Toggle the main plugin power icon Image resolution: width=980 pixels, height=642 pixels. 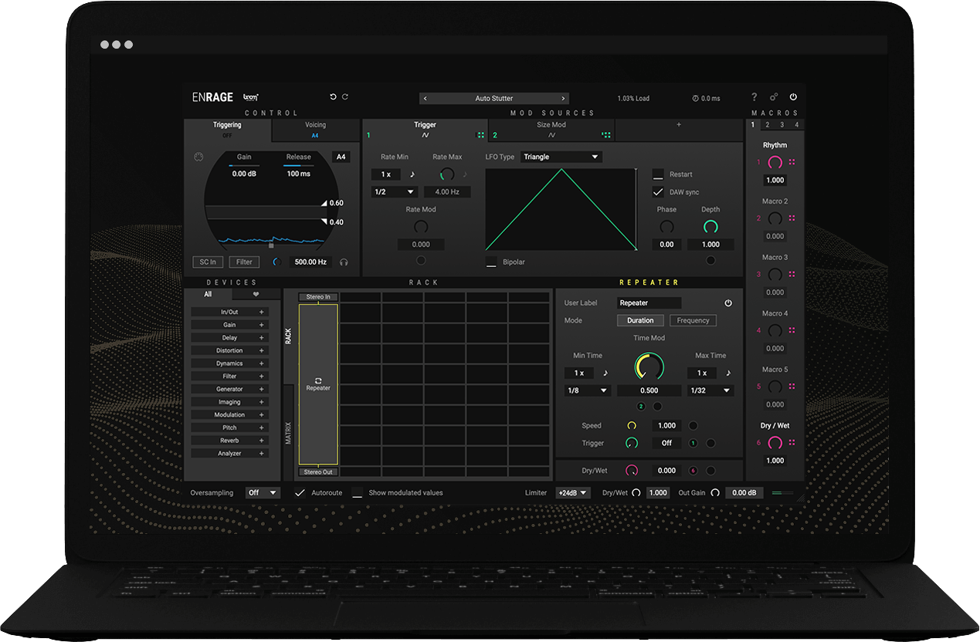click(x=793, y=97)
